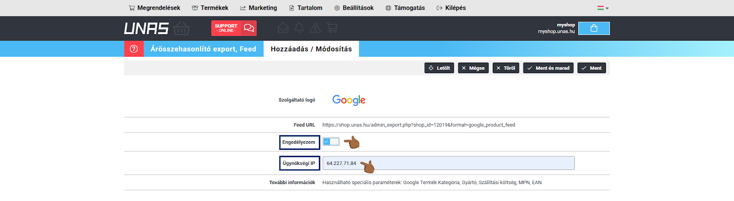Open the header shopping cart icon
This screenshot has height=201, width=734.
point(332,28)
